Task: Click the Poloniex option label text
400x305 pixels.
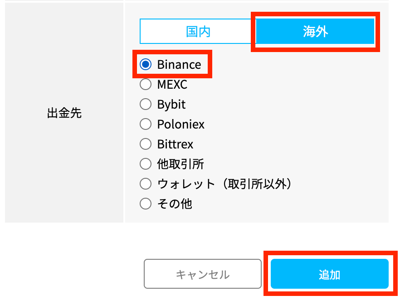Action: click(181, 124)
